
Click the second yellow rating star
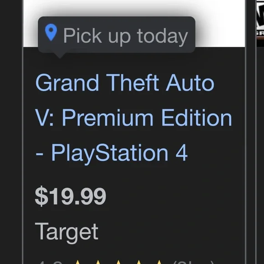coord(98,262)
